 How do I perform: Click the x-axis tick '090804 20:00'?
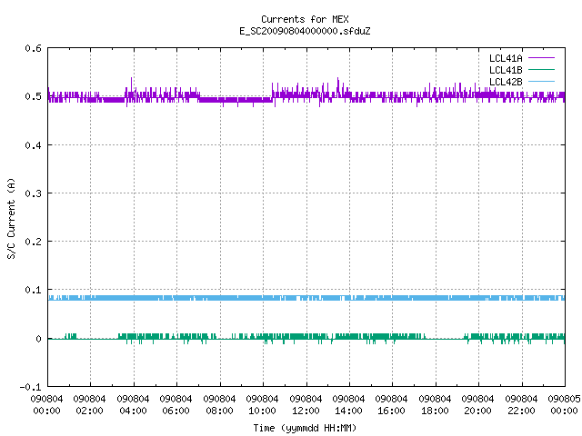477,405
